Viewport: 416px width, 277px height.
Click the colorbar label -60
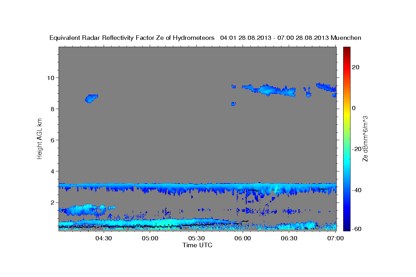coord(357,229)
